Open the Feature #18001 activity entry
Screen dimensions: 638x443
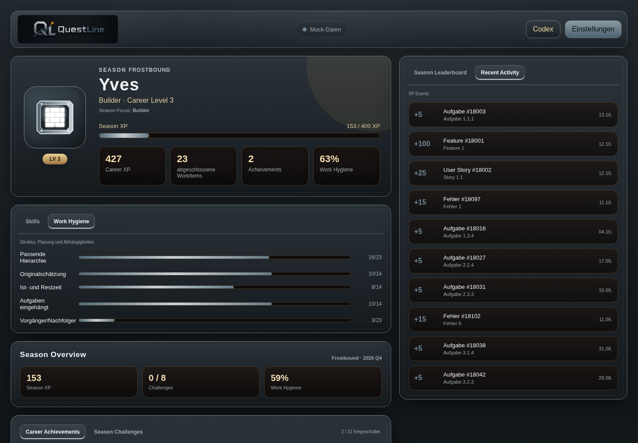coord(513,144)
